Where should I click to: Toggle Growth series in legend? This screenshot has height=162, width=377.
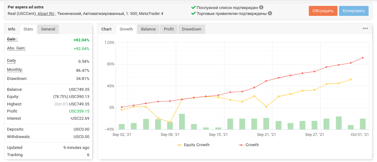(249, 145)
